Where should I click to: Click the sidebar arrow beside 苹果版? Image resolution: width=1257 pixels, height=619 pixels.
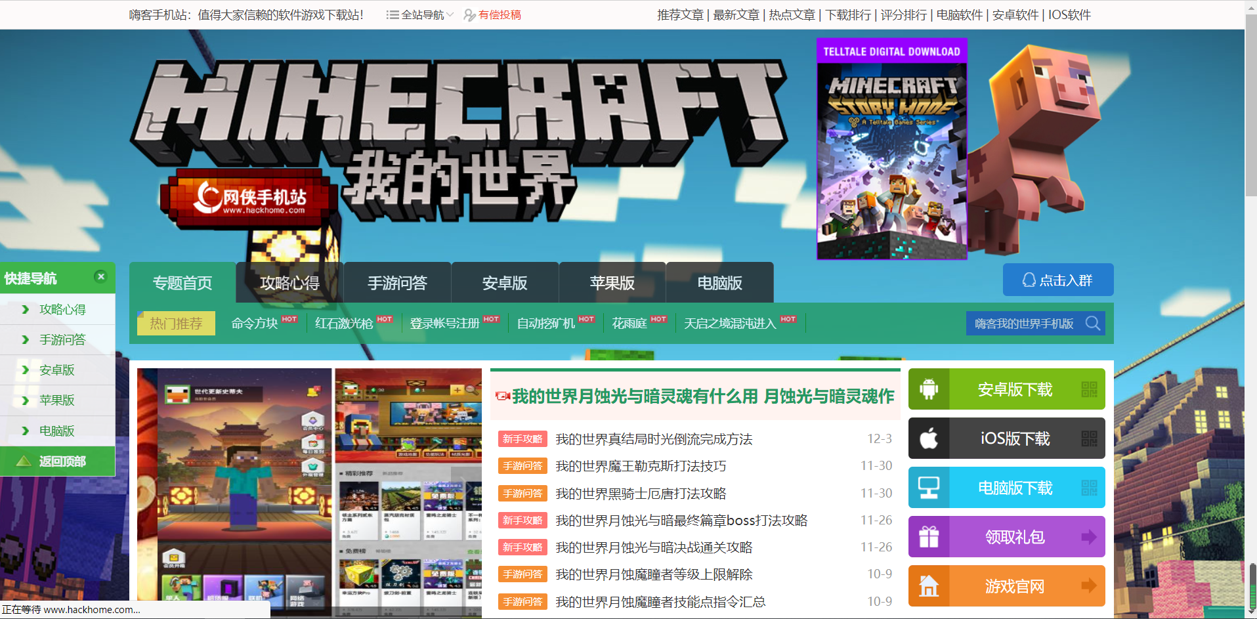point(26,400)
